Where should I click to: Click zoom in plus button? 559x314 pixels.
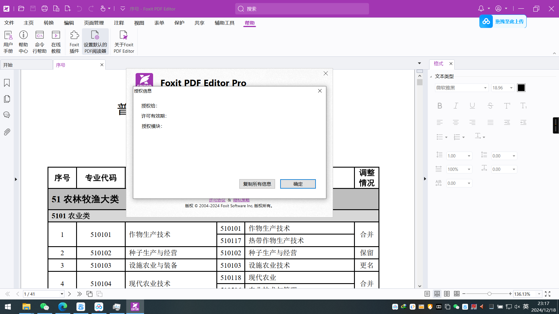[x=510, y=294]
